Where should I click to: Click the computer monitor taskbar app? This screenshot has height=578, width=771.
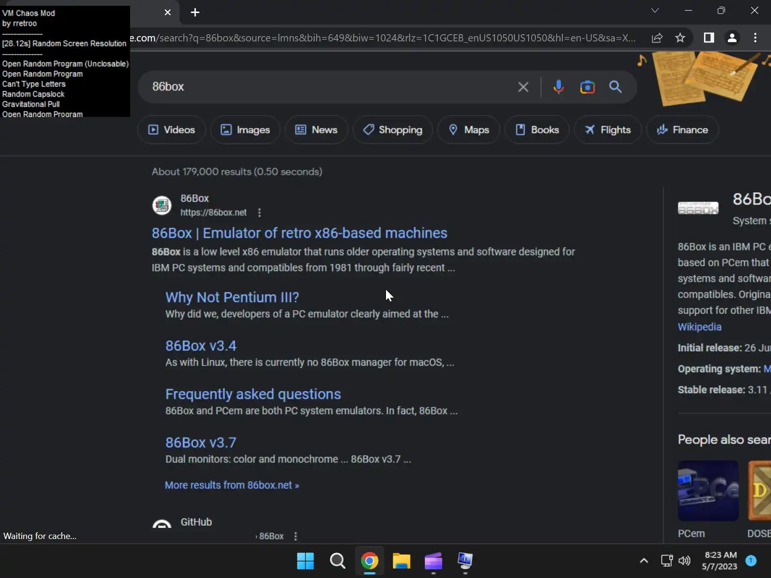(465, 561)
